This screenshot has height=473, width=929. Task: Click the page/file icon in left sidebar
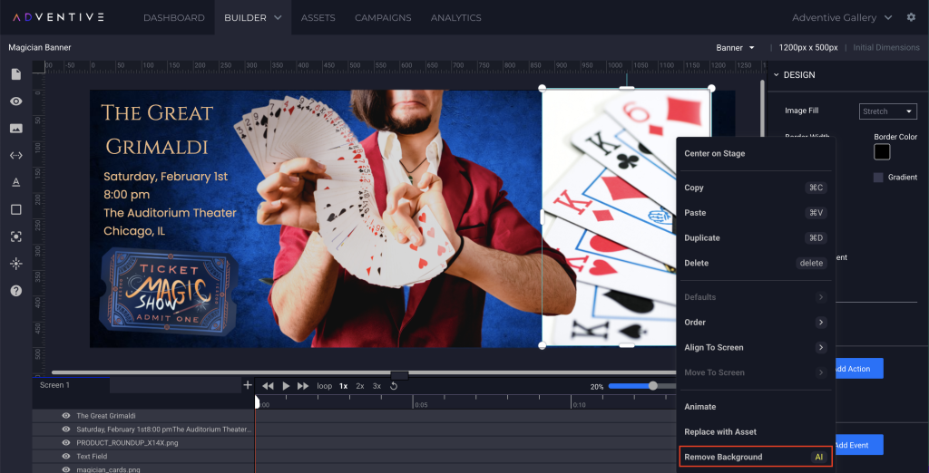15,74
